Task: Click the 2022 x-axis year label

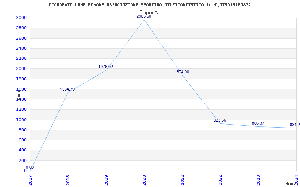Action: click(220, 180)
